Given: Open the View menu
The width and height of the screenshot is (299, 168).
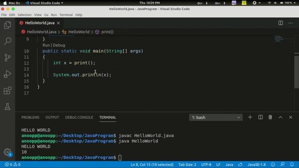Looking at the screenshot, I should coord(38,14).
